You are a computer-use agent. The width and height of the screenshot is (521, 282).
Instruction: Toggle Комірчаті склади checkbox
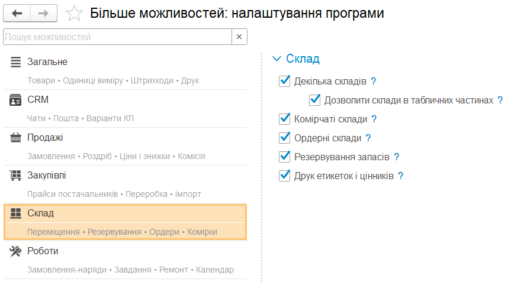click(x=285, y=119)
